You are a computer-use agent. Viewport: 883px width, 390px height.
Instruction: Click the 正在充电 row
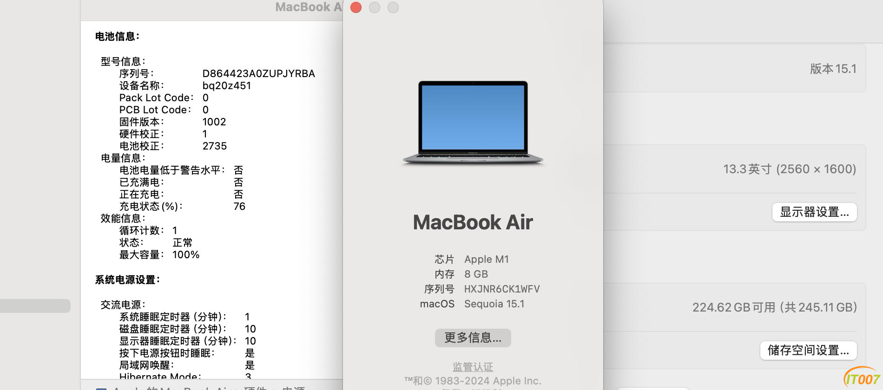point(181,194)
